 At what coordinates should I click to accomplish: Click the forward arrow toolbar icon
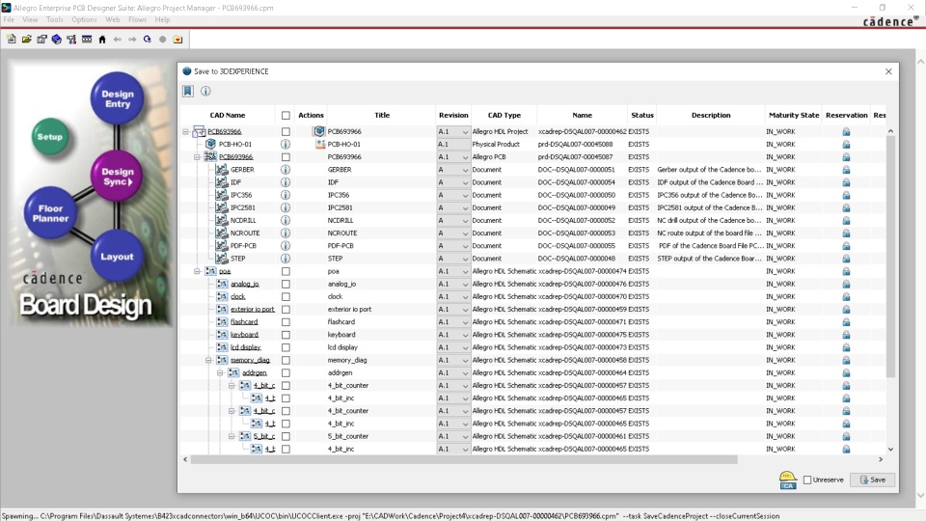[132, 39]
